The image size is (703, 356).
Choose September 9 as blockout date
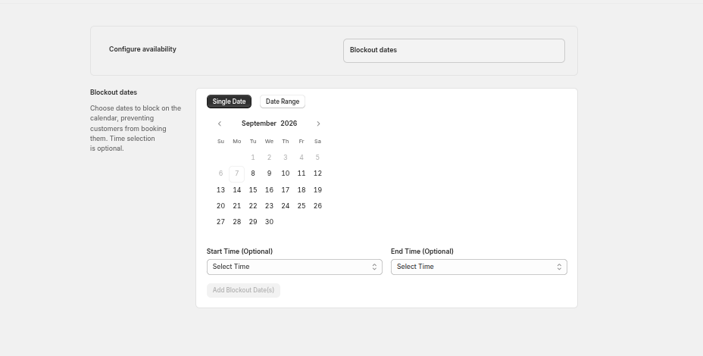(x=269, y=173)
